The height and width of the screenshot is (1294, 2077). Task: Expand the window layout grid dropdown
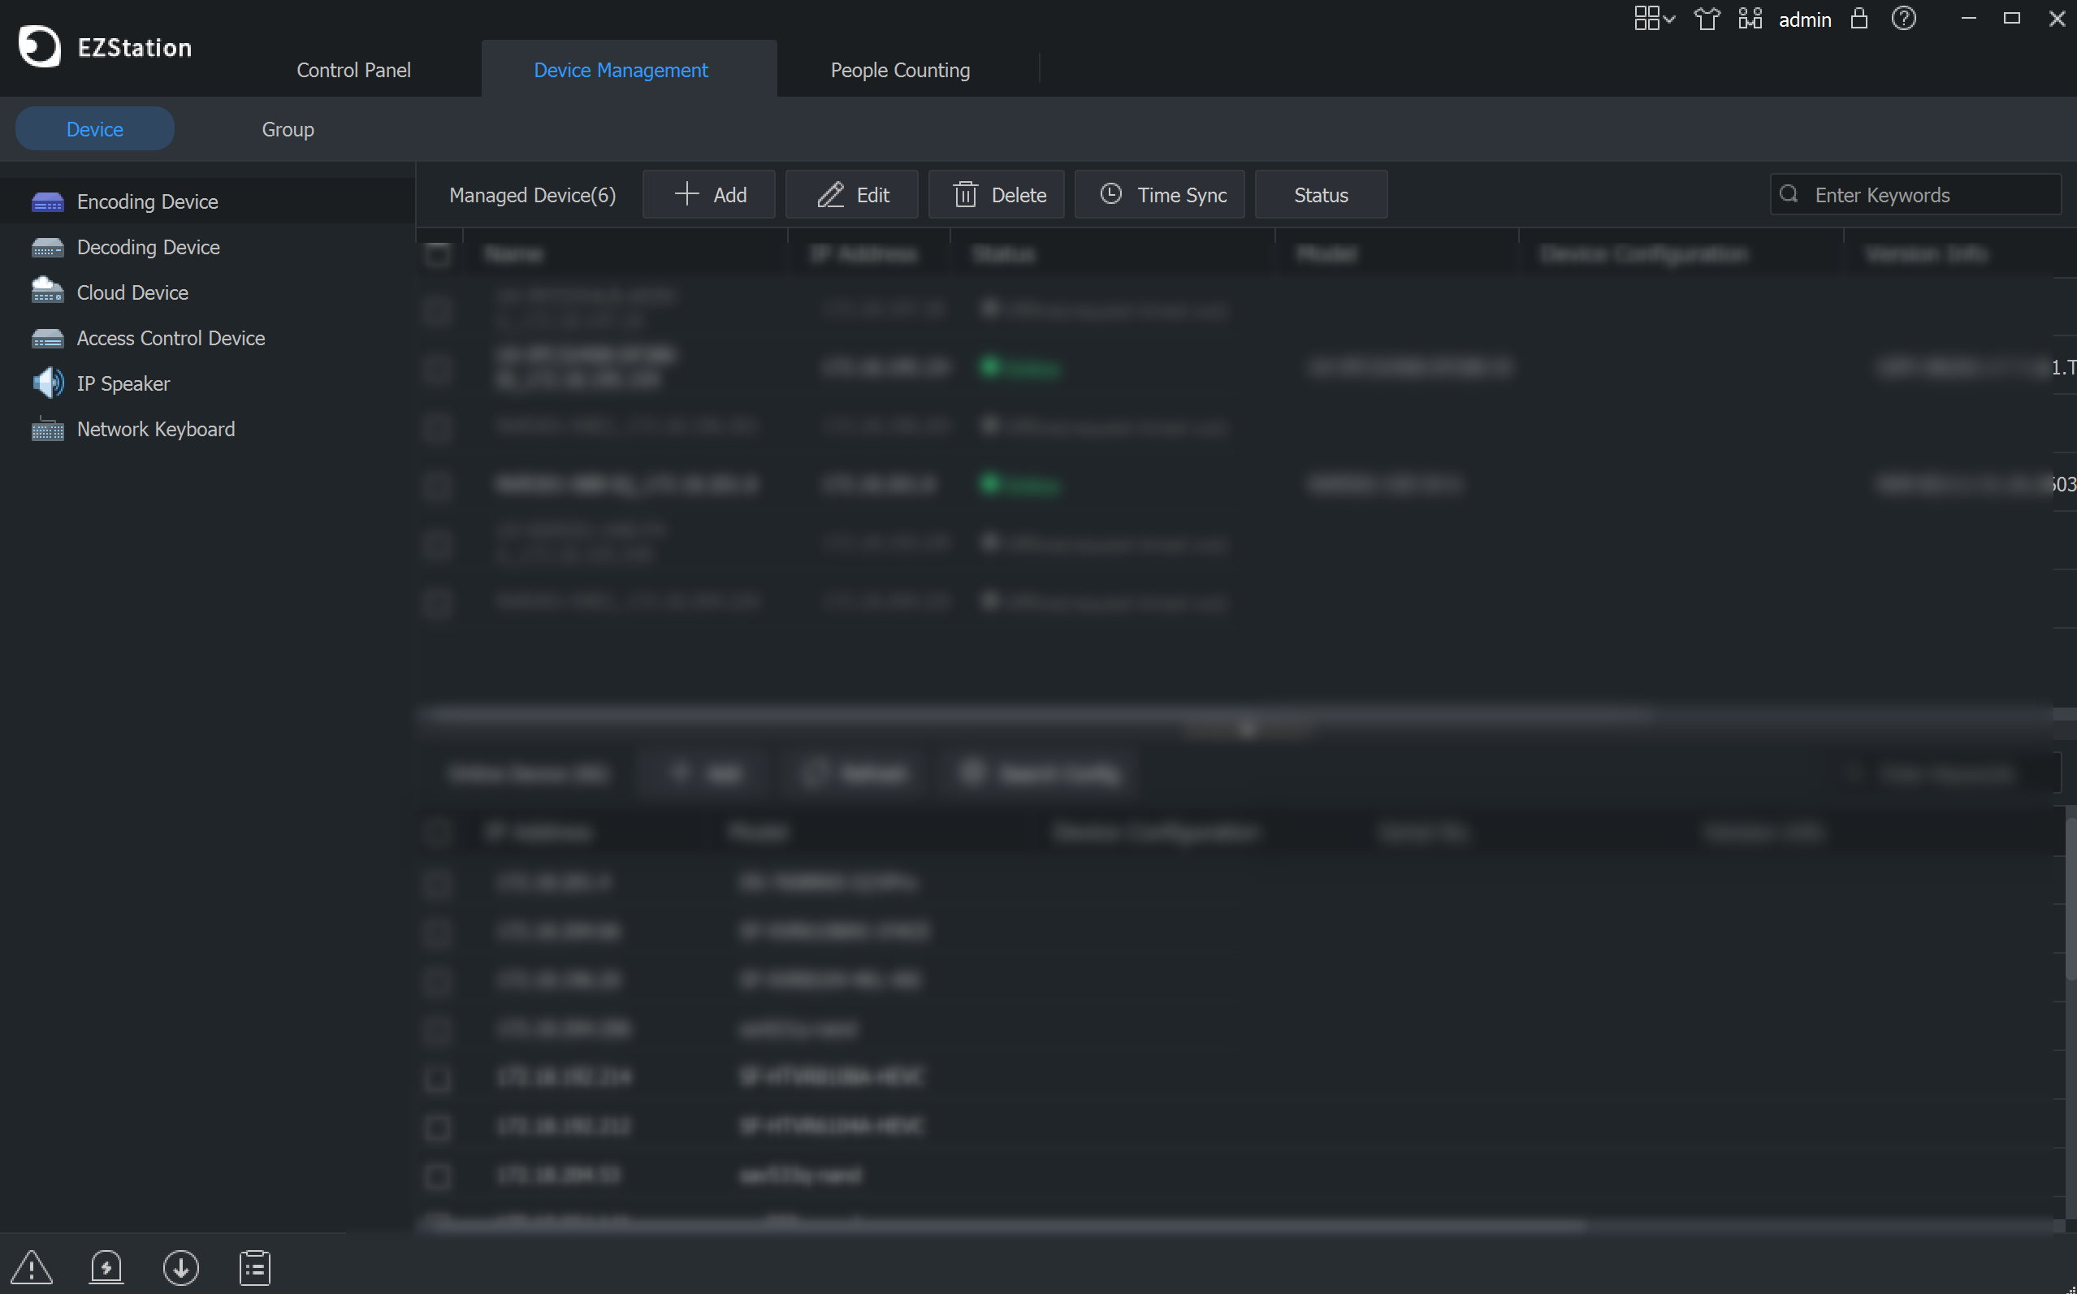[1655, 19]
